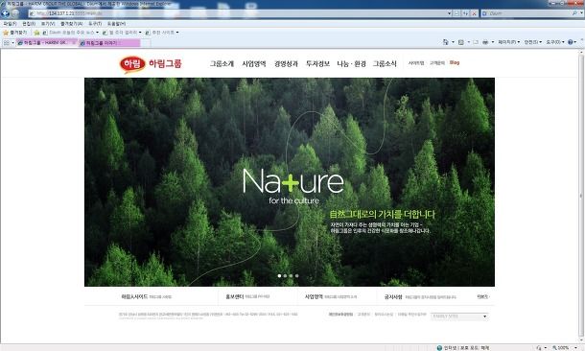This screenshot has height=351, width=585.
Task: Open the Quick Tabs grid icon
Action: pyautogui.click(x=7, y=43)
